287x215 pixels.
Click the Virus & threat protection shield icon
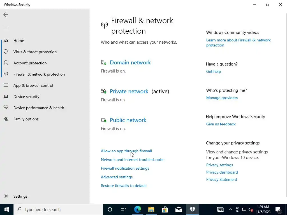(6, 52)
